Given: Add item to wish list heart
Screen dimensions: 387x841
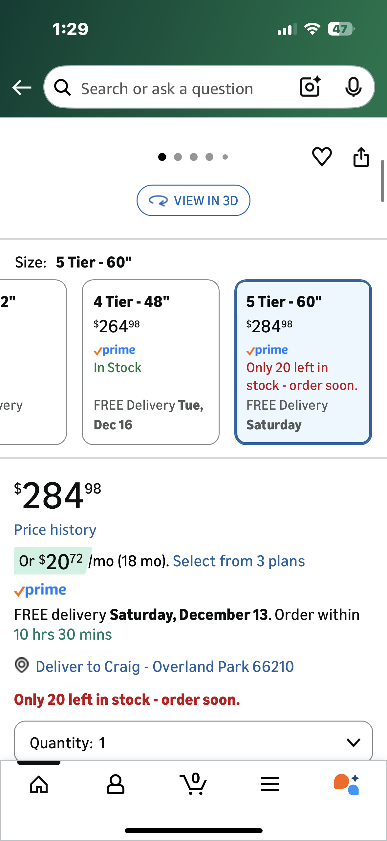Looking at the screenshot, I should click(x=322, y=157).
